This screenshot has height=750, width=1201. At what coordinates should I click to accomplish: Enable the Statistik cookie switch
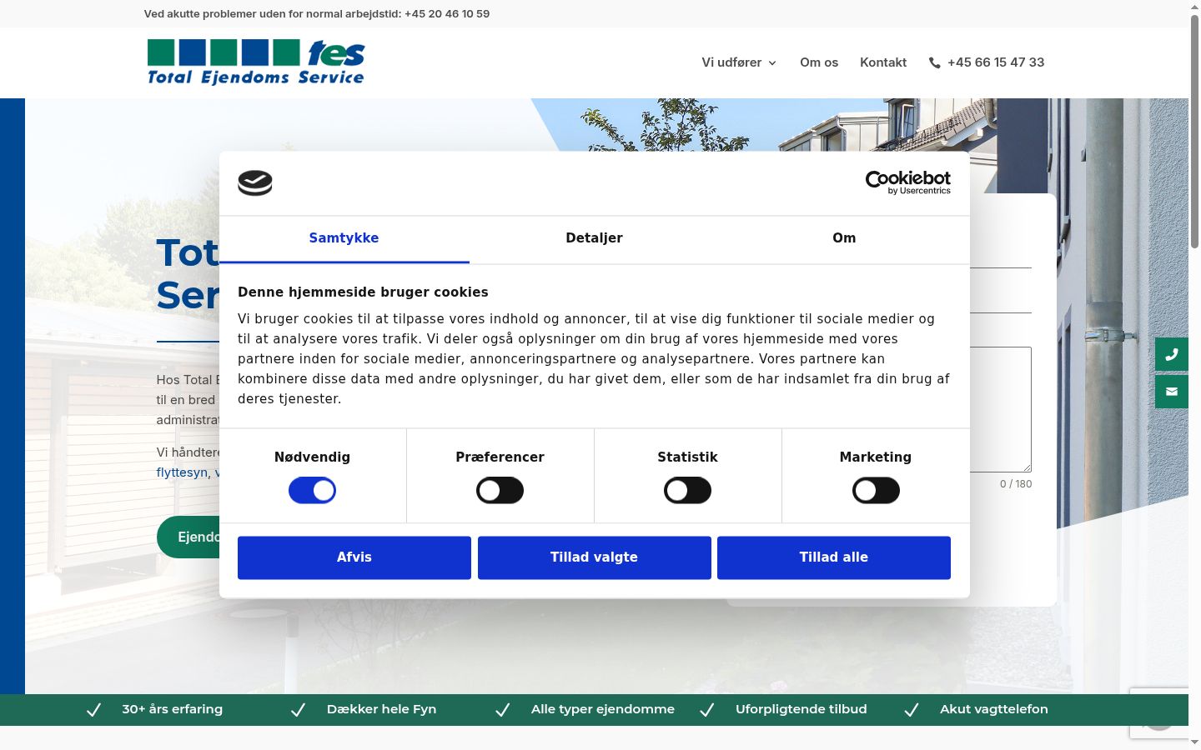click(x=687, y=491)
